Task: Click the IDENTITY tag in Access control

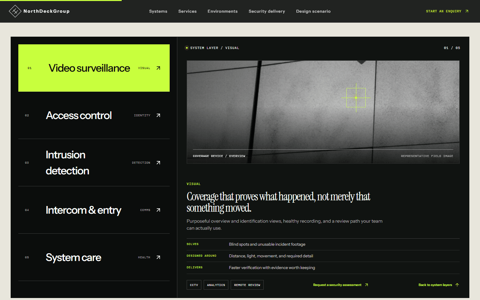Action: 142,115
